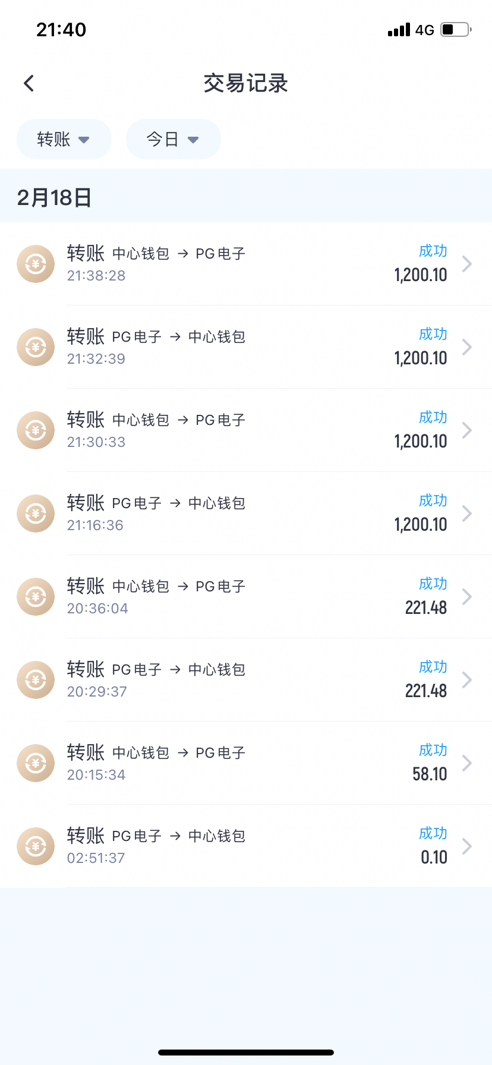Tap the coin icon beside 02:51:37 transfer
The image size is (492, 1065).
[x=36, y=846]
